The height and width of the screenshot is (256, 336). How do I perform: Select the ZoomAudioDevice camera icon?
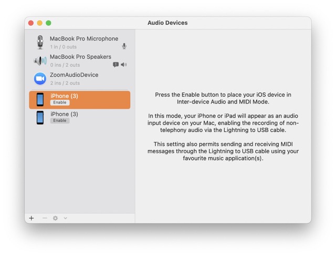(40, 78)
